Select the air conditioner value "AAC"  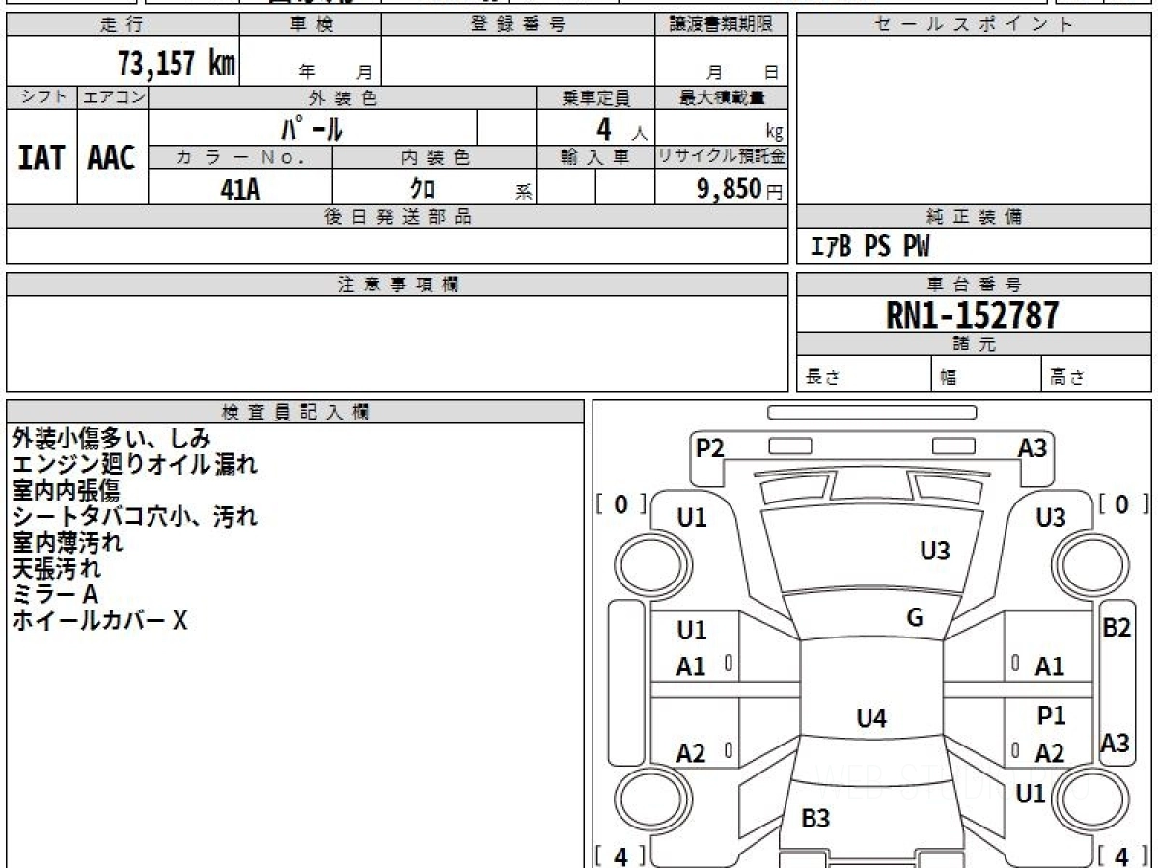pos(112,158)
